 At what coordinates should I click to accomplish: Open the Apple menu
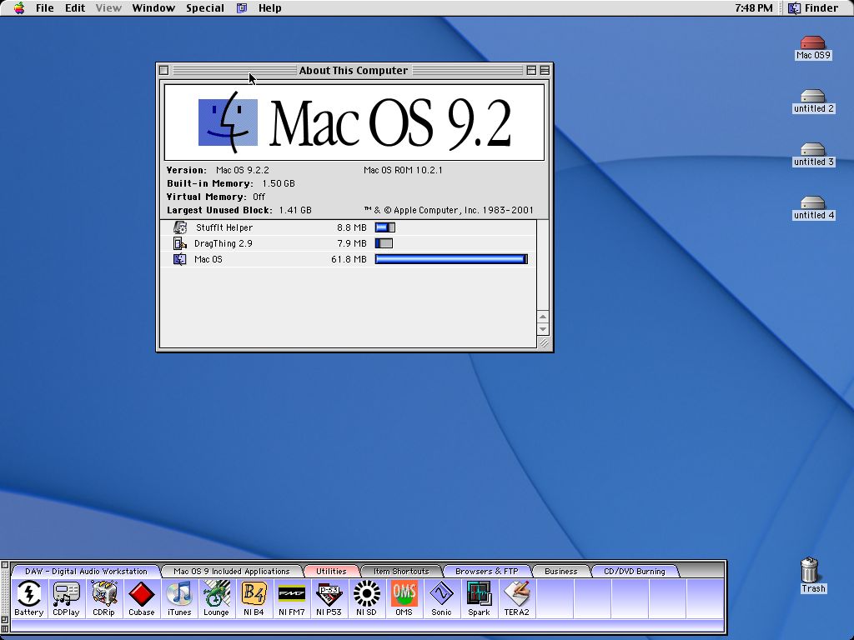(19, 8)
